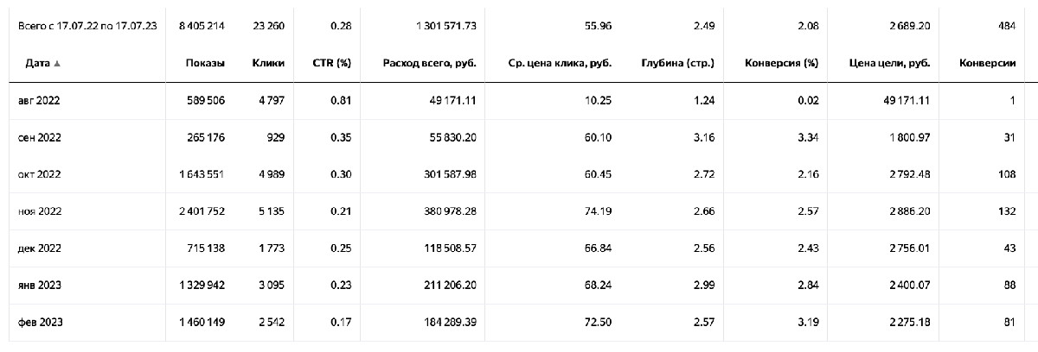Select the дек 2022 row date

pos(39,248)
